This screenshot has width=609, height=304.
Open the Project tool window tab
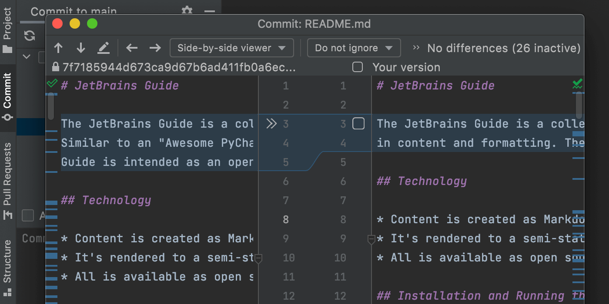pyautogui.click(x=7, y=30)
